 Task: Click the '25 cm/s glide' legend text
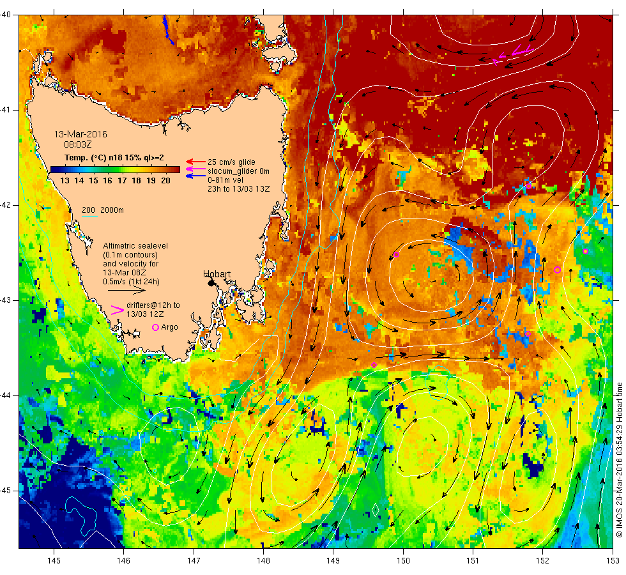[231, 162]
